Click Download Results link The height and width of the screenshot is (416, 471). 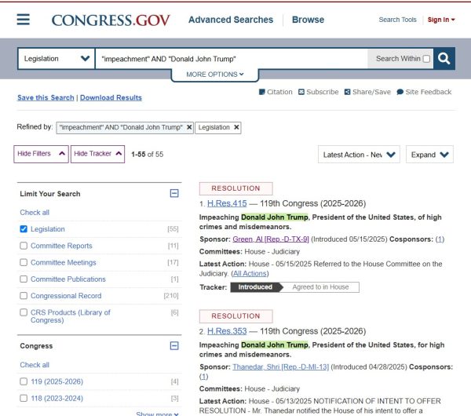[111, 97]
